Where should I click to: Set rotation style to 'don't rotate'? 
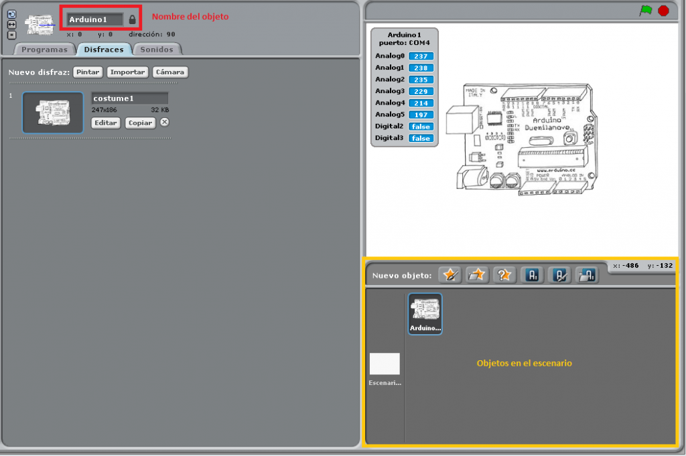(11, 33)
